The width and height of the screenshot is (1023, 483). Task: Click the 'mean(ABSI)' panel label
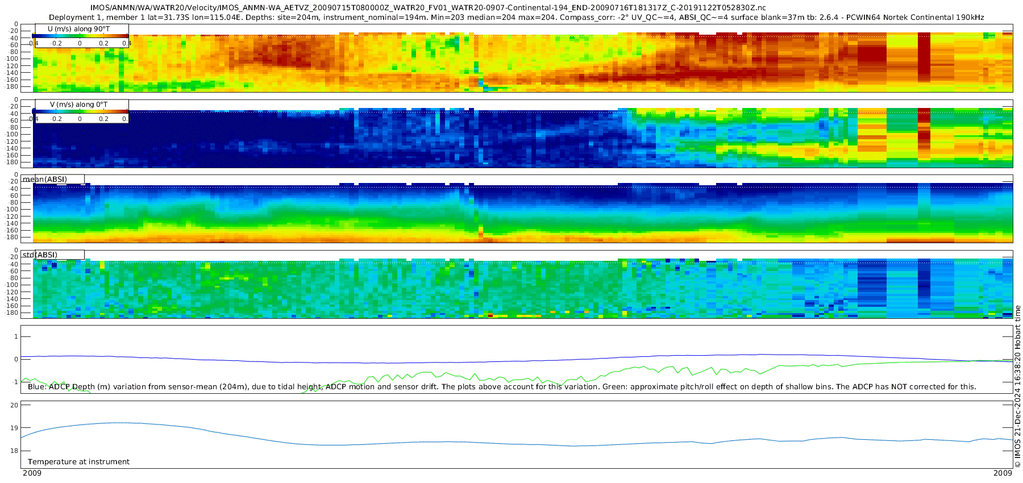pos(45,180)
